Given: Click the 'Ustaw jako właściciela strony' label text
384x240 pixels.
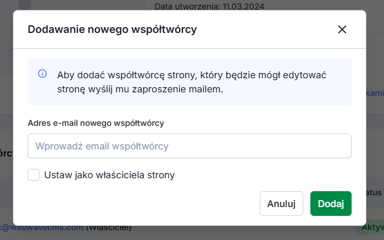Looking at the screenshot, I should [110, 175].
